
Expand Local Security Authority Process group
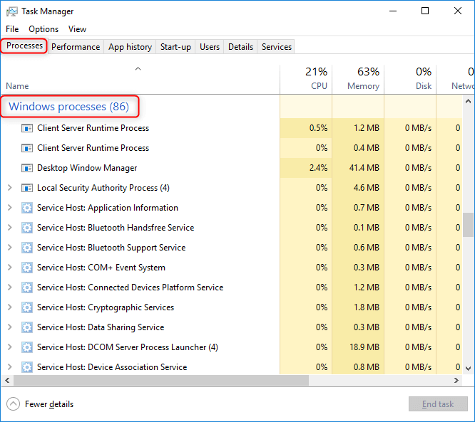pyautogui.click(x=9, y=188)
